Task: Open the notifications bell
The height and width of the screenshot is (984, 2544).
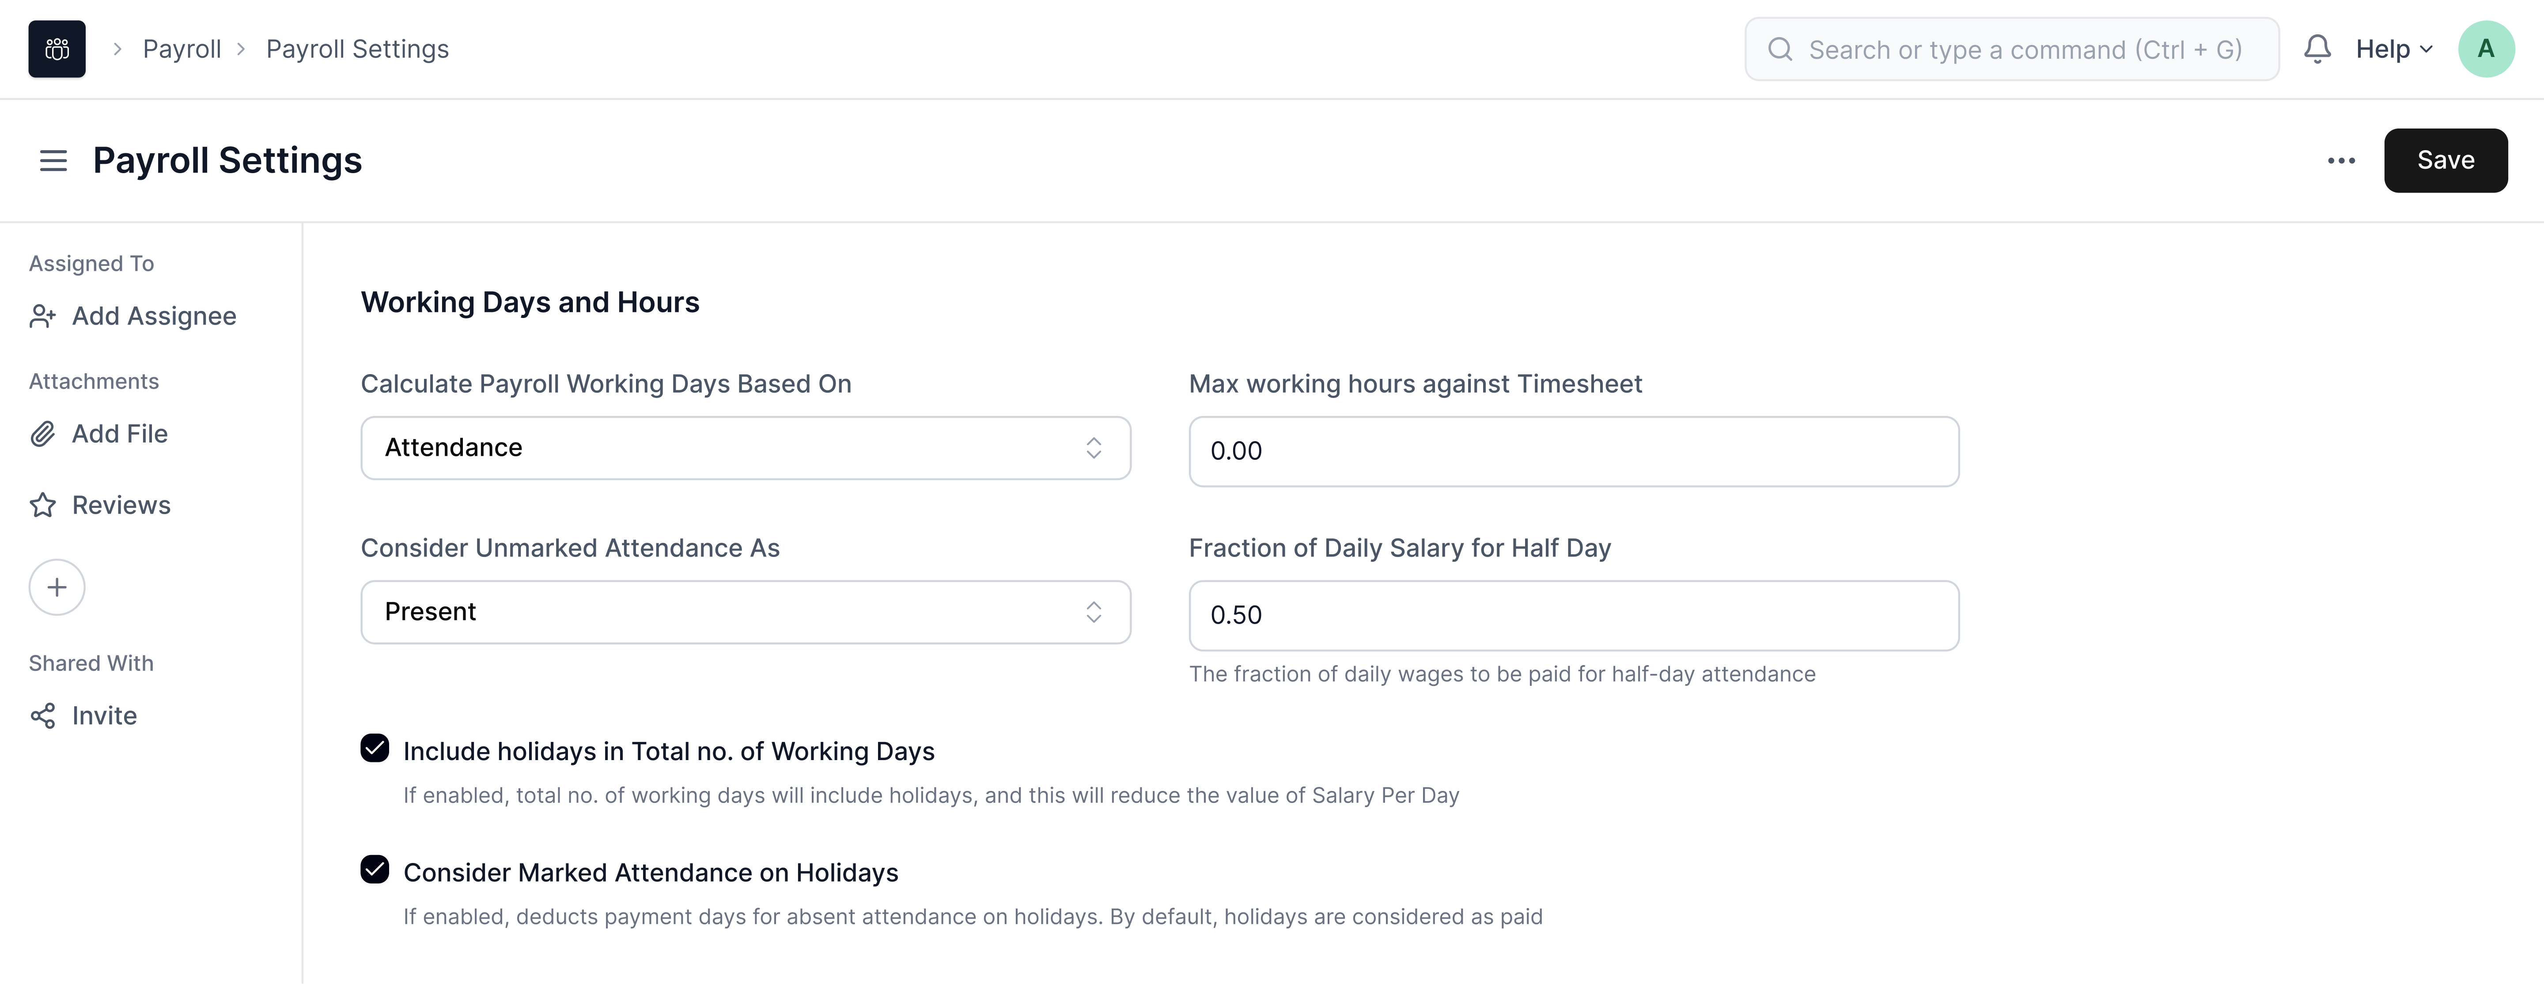Action: (x=2317, y=49)
